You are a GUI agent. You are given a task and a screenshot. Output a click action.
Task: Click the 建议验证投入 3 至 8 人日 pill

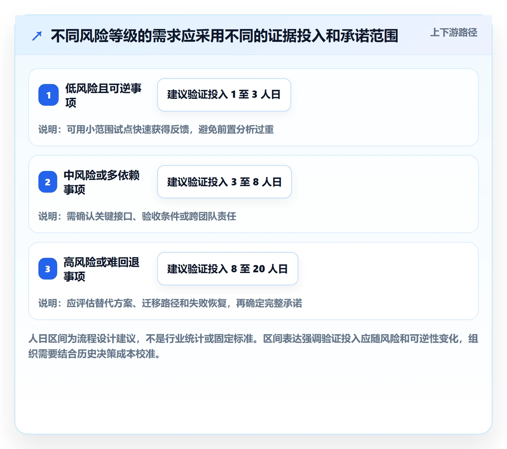point(225,182)
